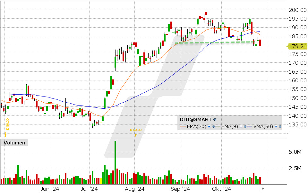Click the 170.00 price axis label
308x193 pixels.
[298, 63]
